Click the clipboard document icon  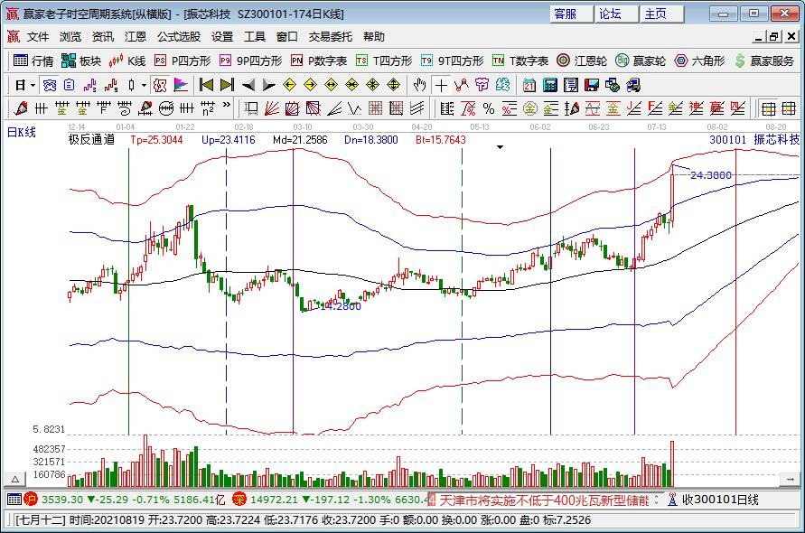[69, 85]
